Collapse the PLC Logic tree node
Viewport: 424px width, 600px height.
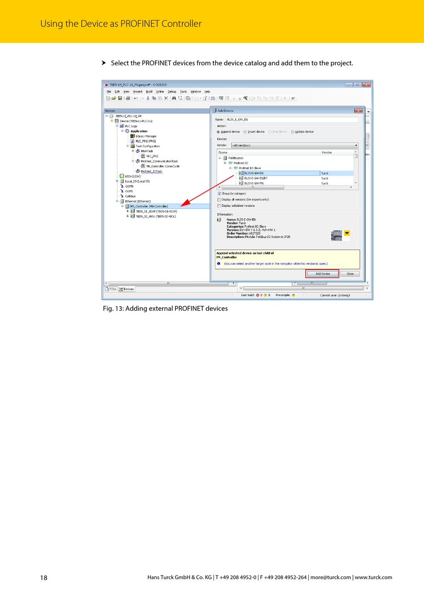click(117, 126)
